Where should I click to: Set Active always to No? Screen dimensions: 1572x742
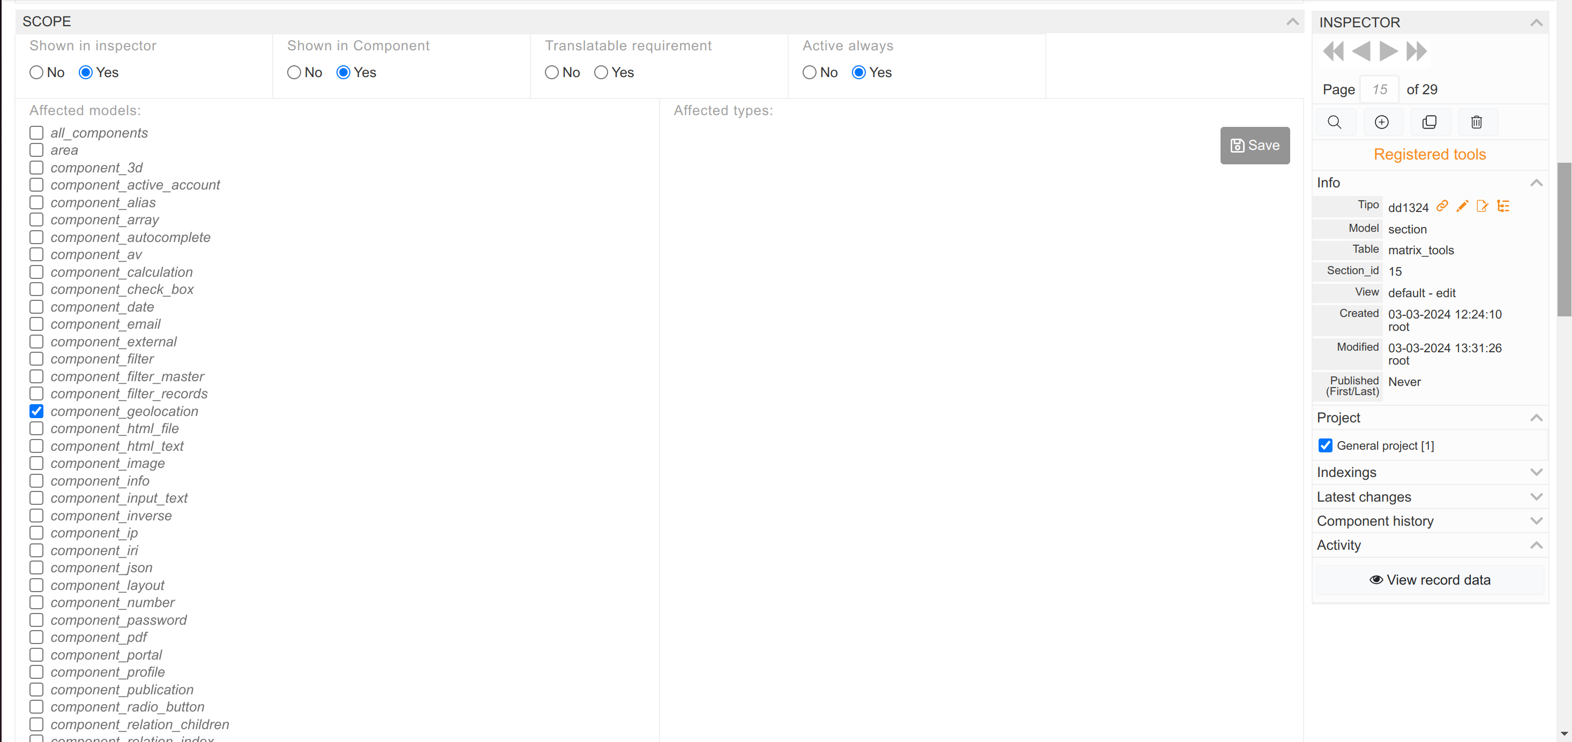(x=809, y=73)
